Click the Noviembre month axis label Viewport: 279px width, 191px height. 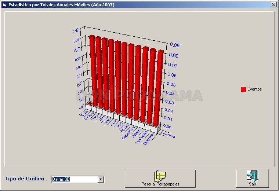click(142, 137)
